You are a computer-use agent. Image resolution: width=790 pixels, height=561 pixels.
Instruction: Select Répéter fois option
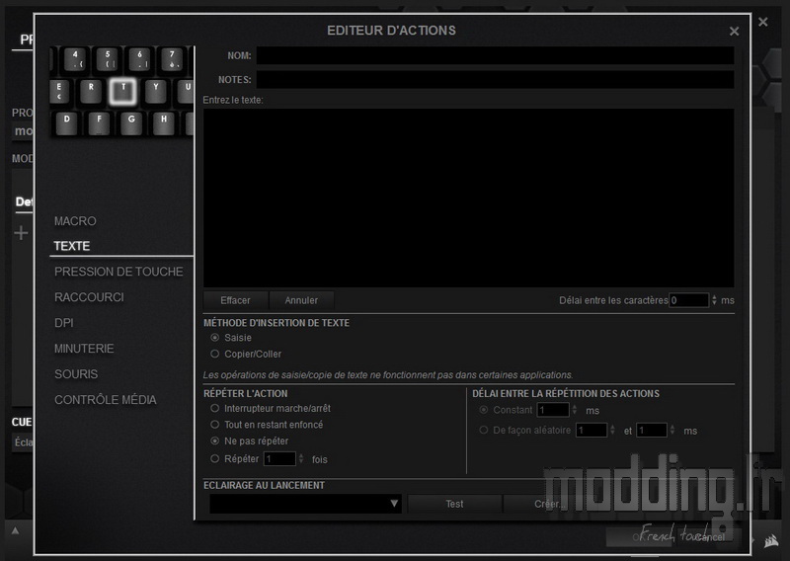[x=215, y=458]
